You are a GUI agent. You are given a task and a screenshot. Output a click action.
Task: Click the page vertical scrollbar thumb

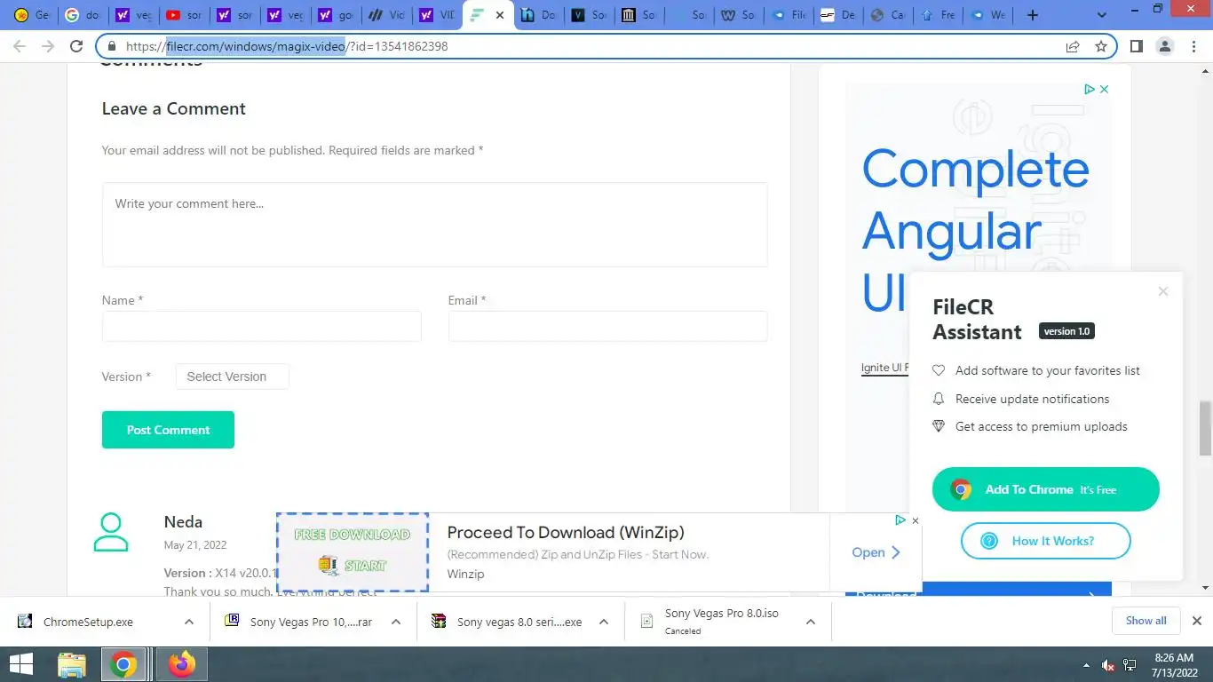[x=1205, y=426]
